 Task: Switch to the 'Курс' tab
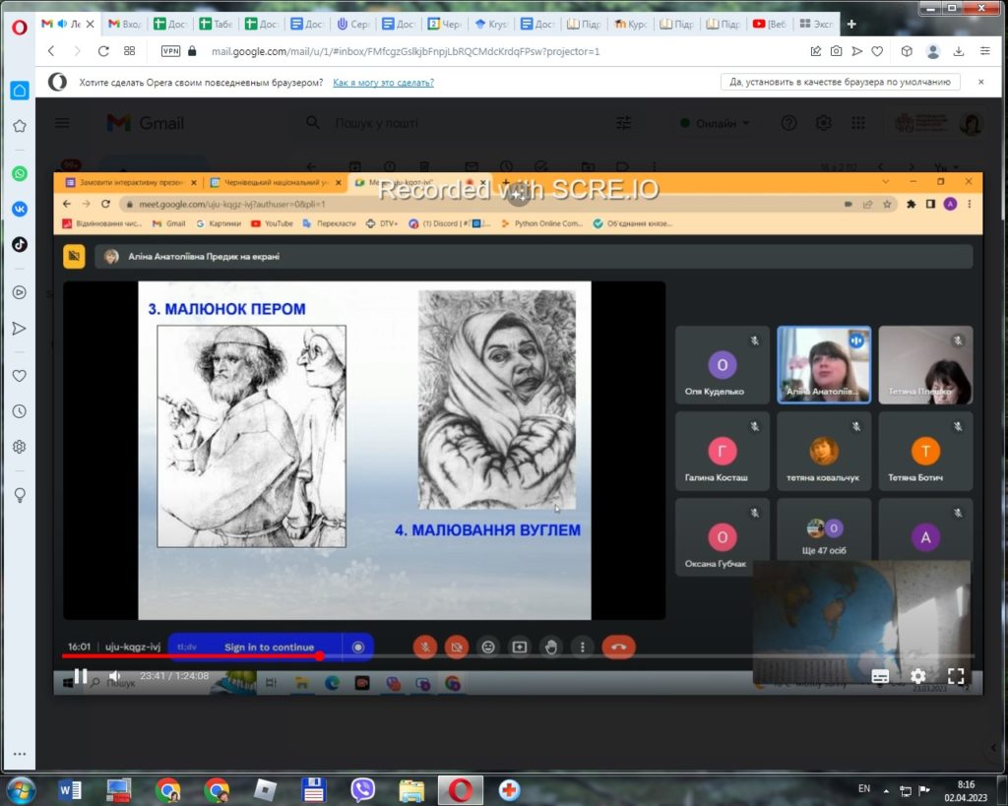pyautogui.click(x=629, y=24)
